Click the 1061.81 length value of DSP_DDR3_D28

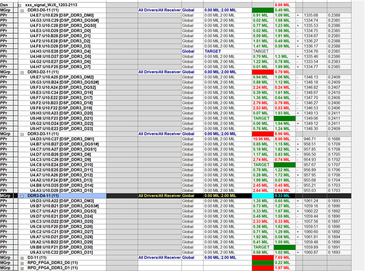[311, 237]
